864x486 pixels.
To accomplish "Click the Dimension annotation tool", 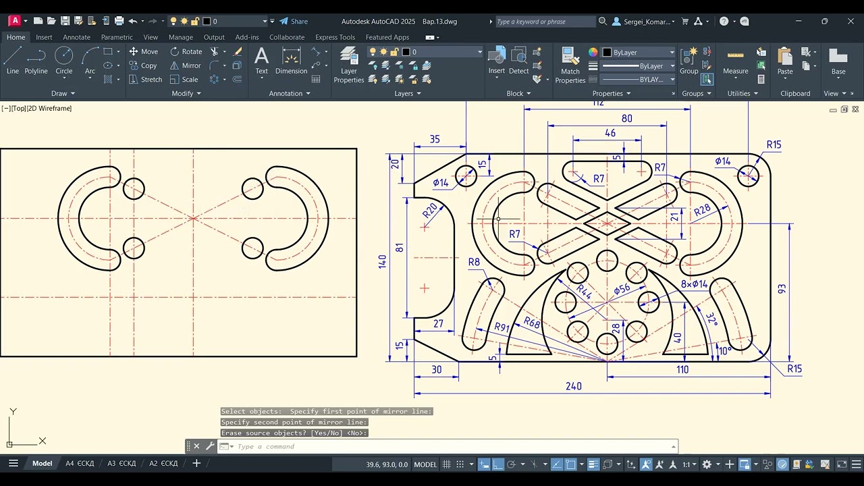I will pos(292,60).
